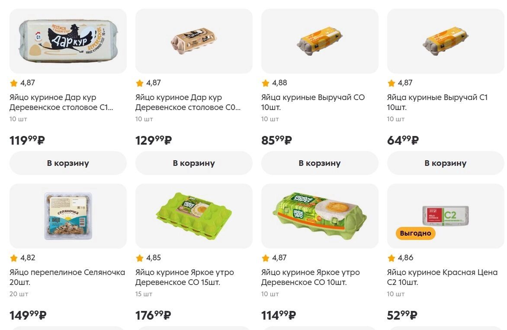Image resolution: width=507 pixels, height=330 pixels.
Task: Click Яйца куриные Выручай СО 10шт. title
Action: (x=313, y=102)
